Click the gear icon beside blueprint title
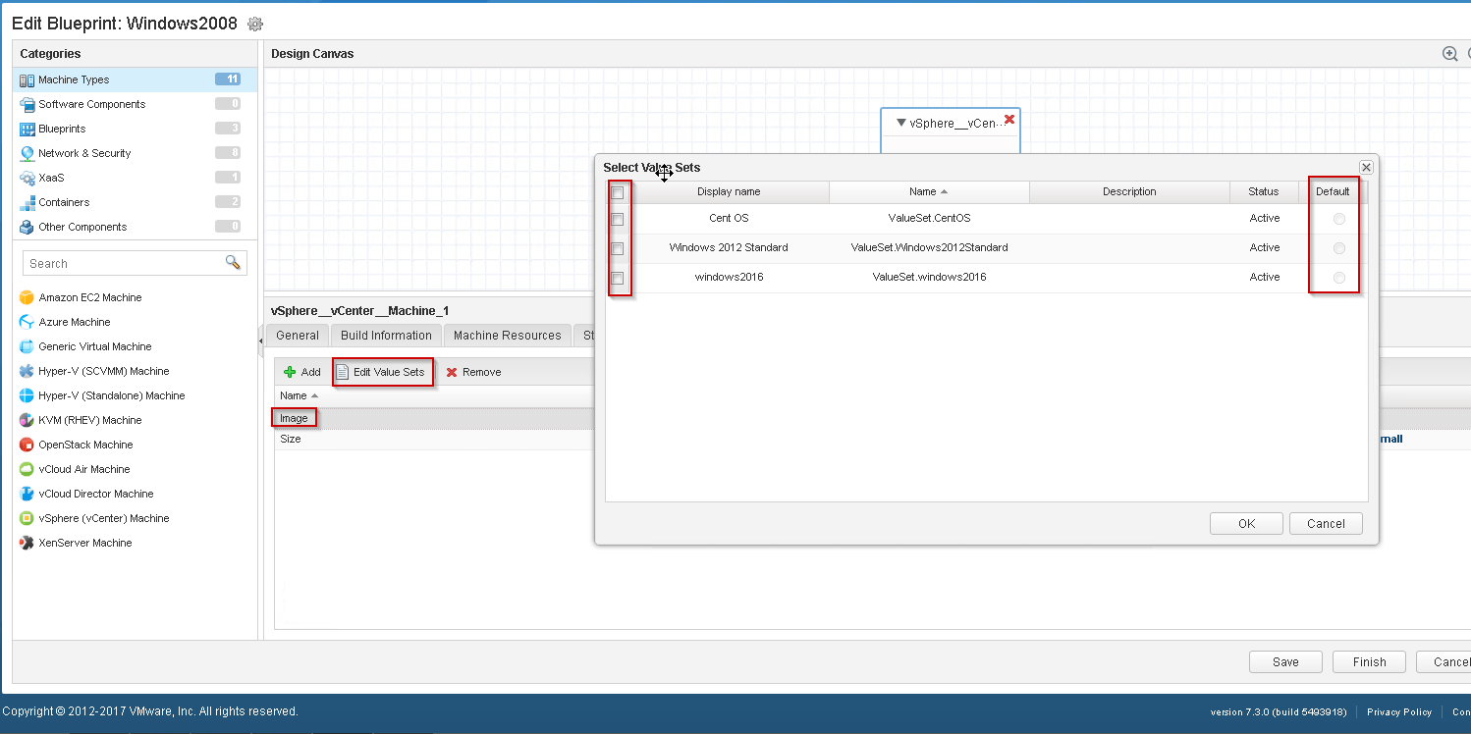This screenshot has width=1471, height=734. [255, 25]
